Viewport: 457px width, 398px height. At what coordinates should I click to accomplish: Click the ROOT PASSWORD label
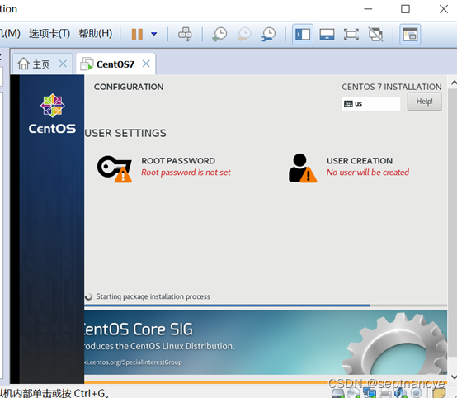click(178, 161)
